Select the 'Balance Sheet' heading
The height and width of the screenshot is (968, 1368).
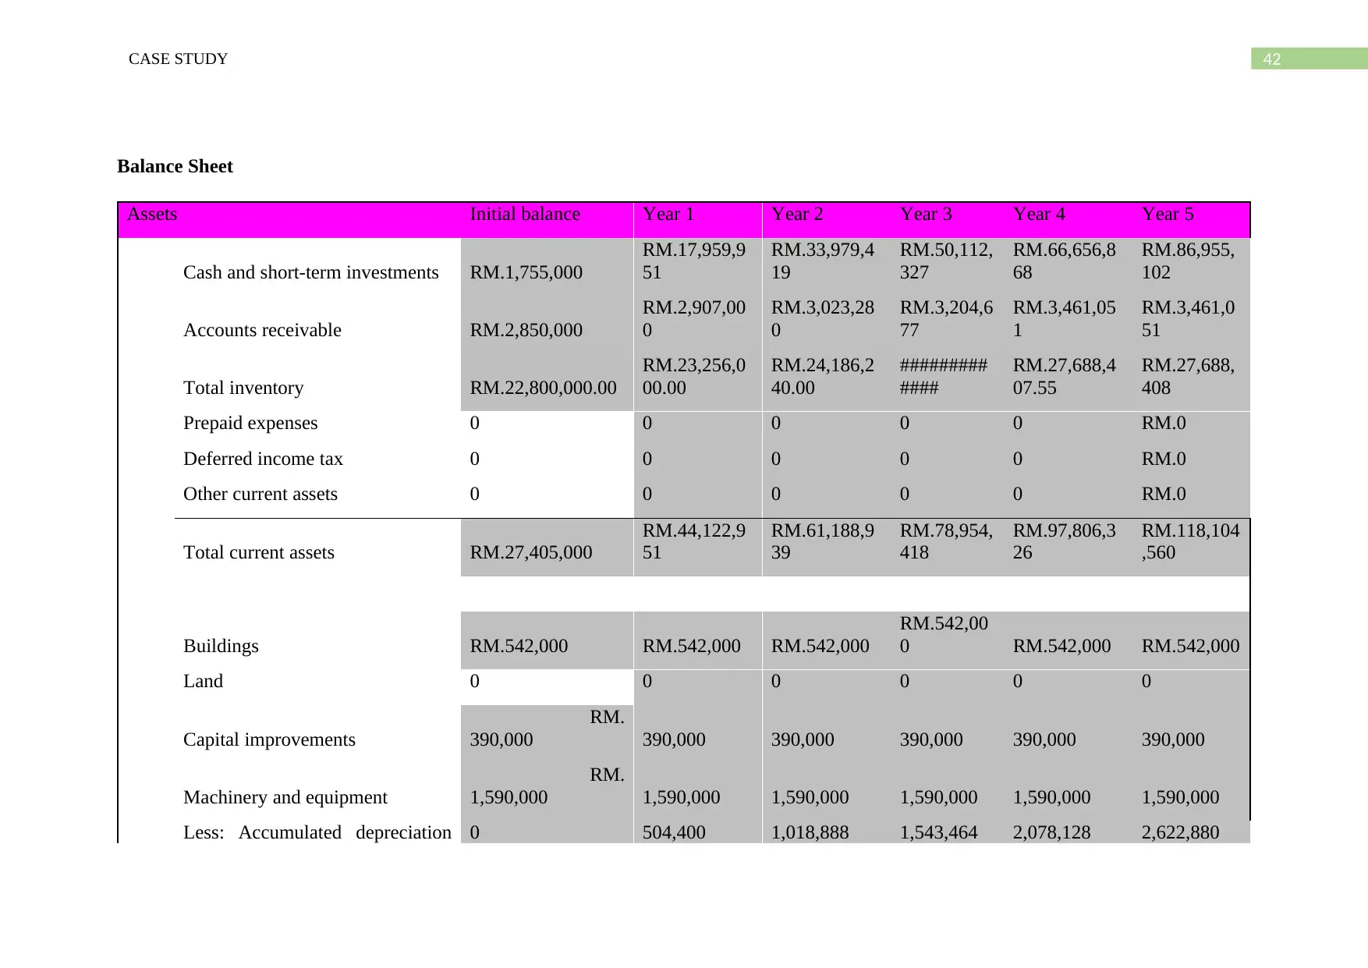pos(175,166)
